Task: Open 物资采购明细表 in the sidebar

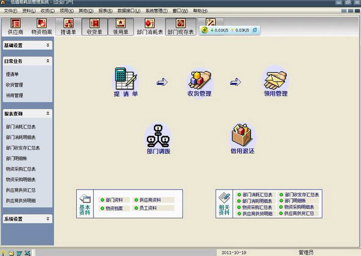Action: click(21, 180)
